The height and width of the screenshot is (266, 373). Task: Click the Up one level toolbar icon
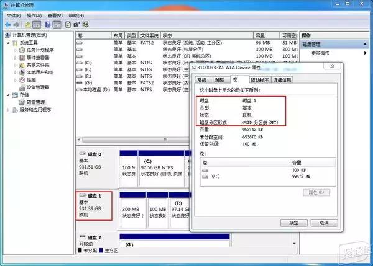28,24
